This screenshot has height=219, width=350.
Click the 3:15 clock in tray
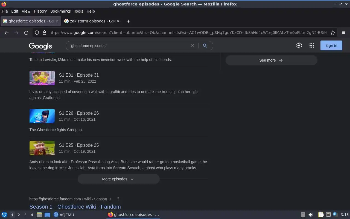click(345, 215)
